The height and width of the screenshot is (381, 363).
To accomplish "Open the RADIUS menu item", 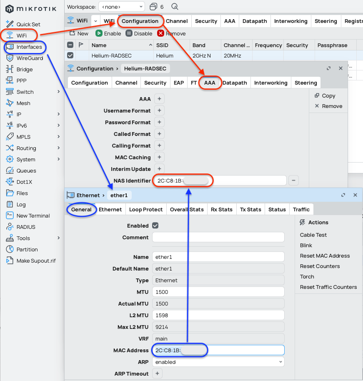I will (x=25, y=227).
